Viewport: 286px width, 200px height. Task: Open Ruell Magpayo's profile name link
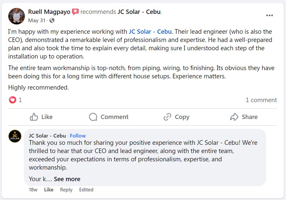point(49,12)
